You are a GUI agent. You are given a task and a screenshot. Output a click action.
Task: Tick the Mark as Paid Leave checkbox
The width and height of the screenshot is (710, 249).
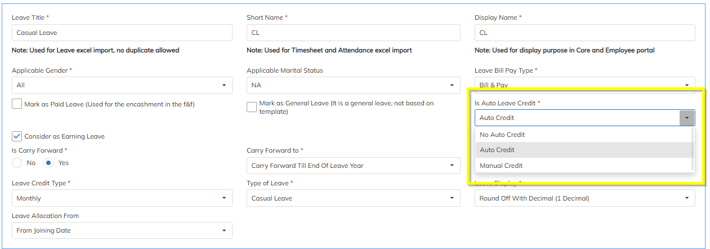click(17, 104)
